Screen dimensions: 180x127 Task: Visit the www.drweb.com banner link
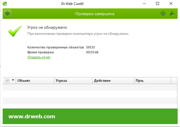(32, 117)
